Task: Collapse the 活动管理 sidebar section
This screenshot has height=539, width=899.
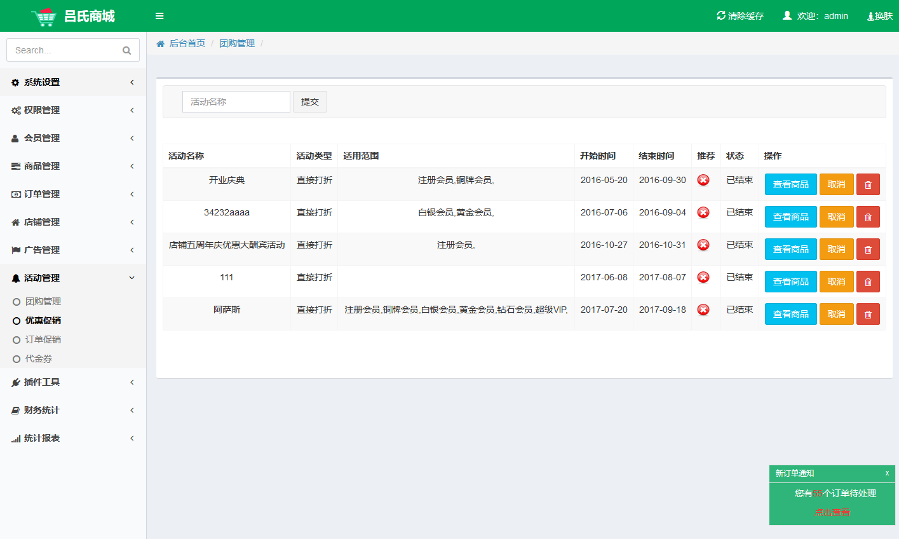Action: [73, 278]
